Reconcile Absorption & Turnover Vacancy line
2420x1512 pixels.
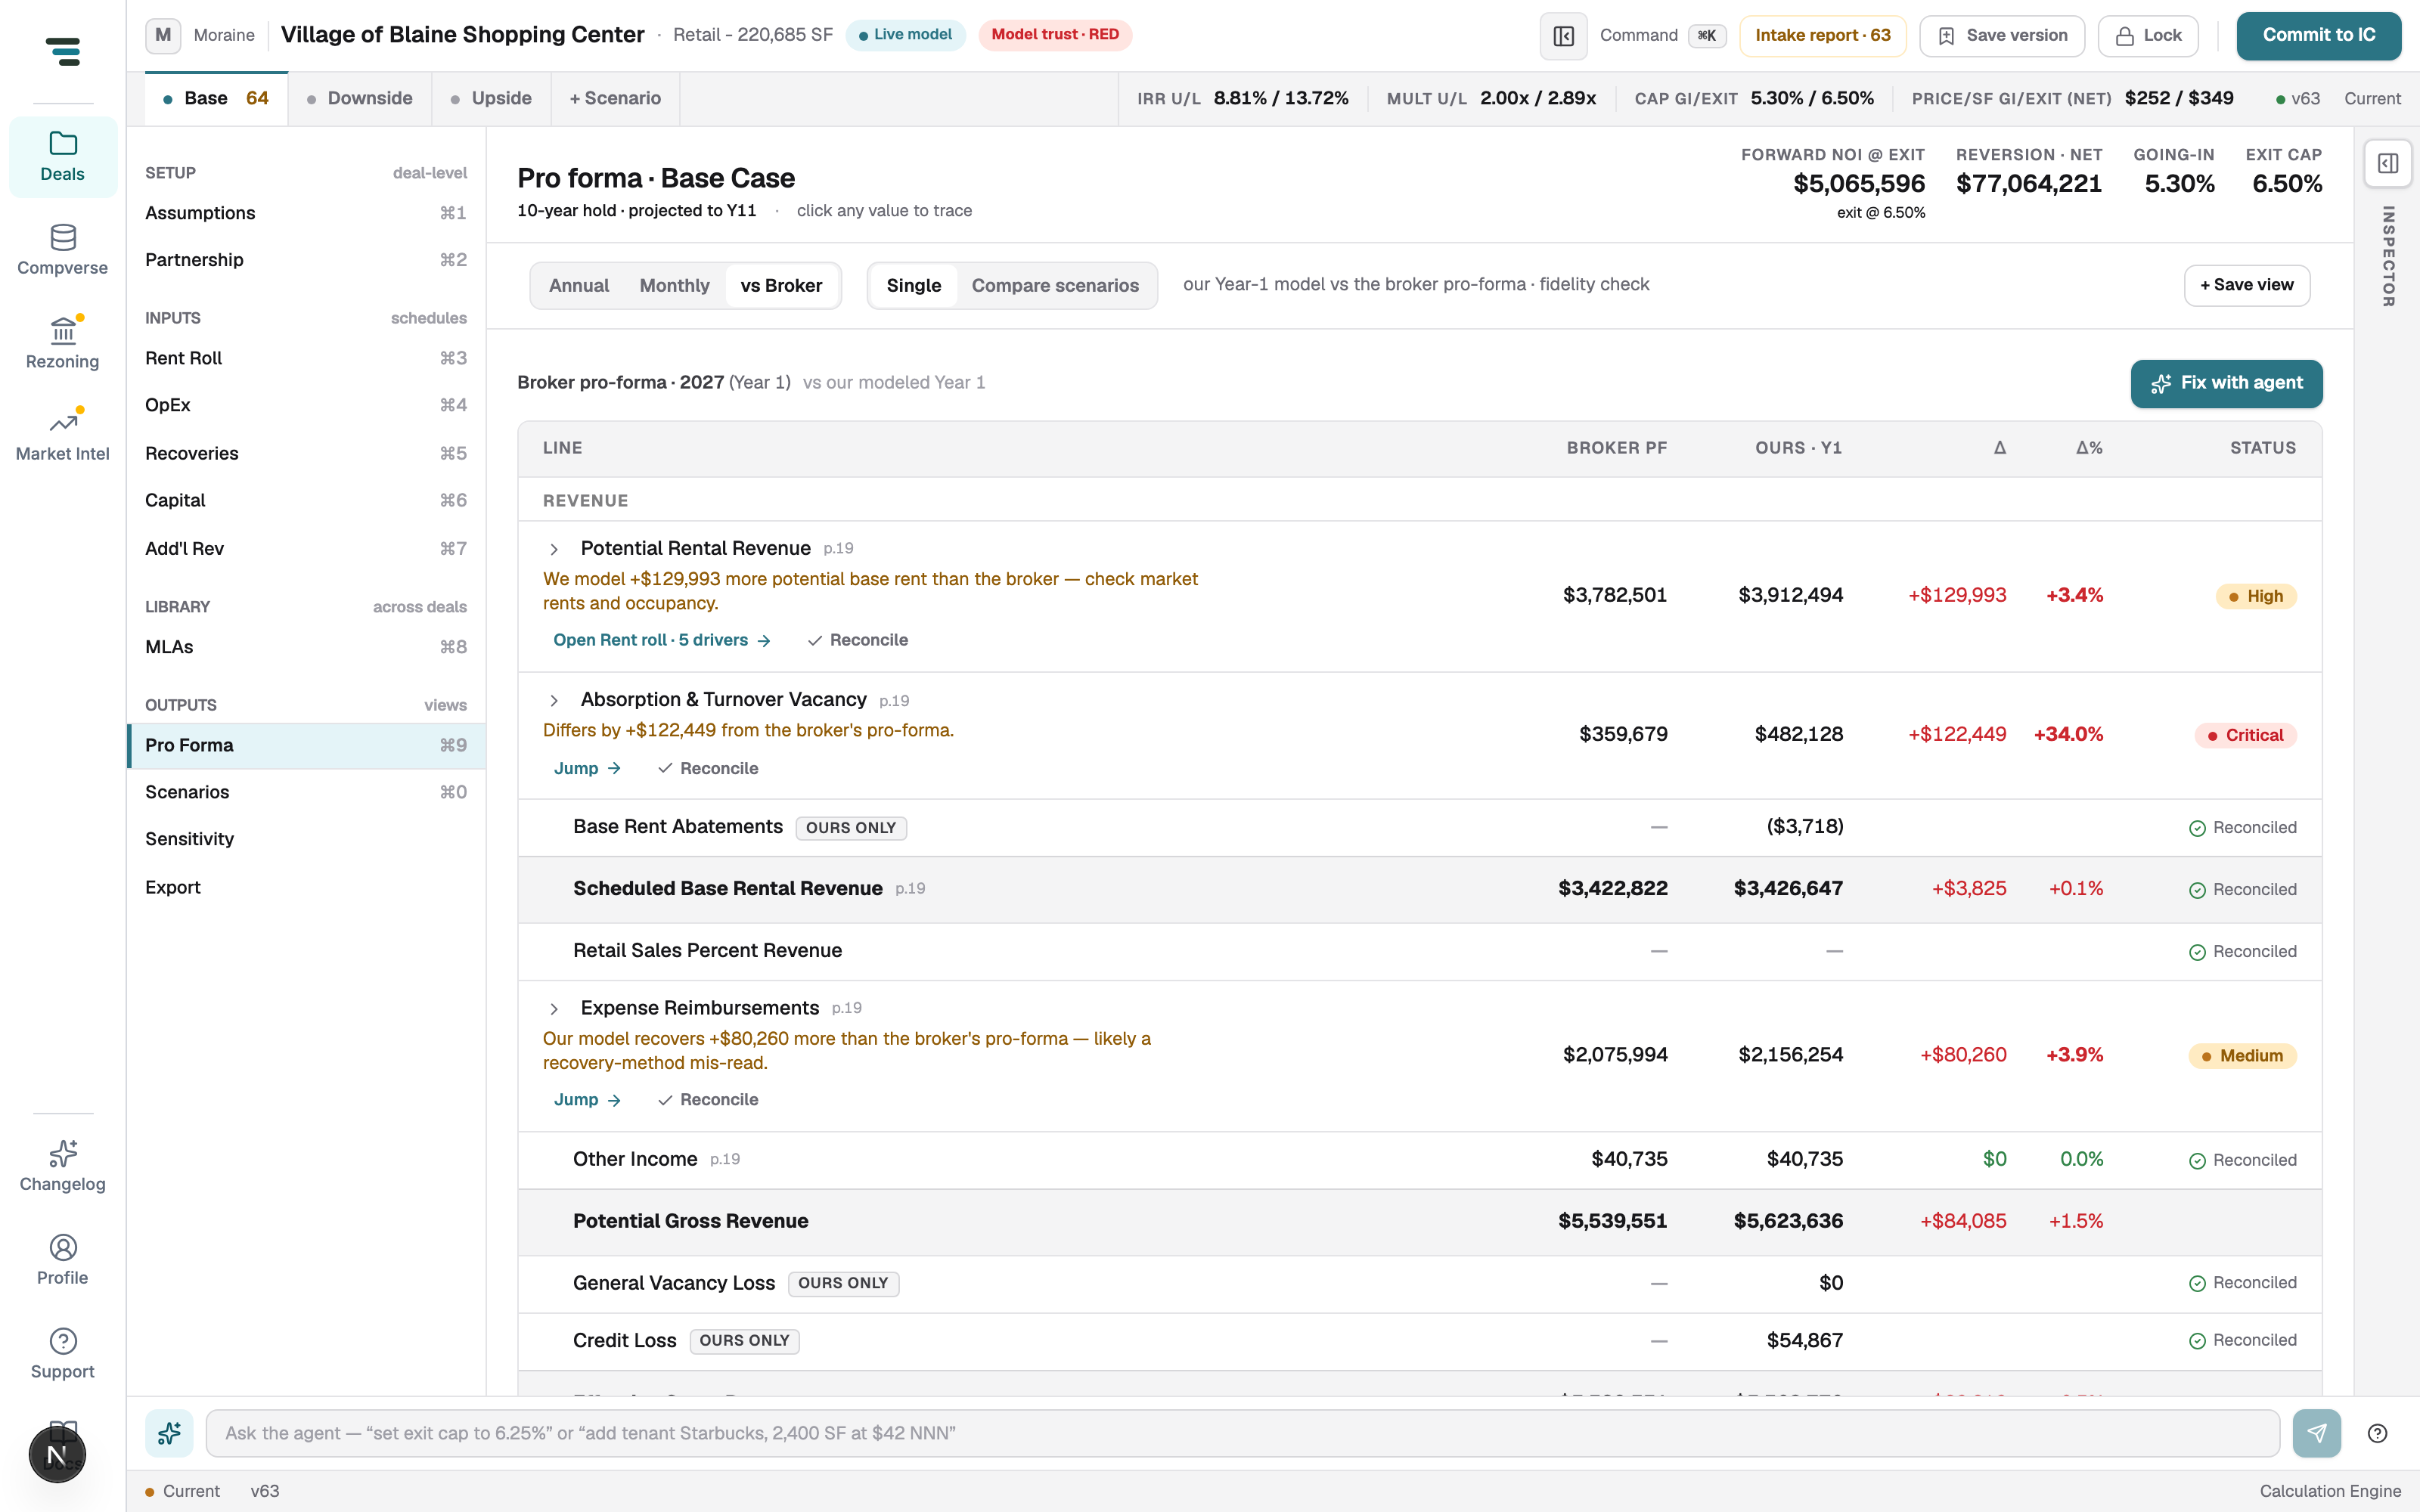(x=708, y=768)
